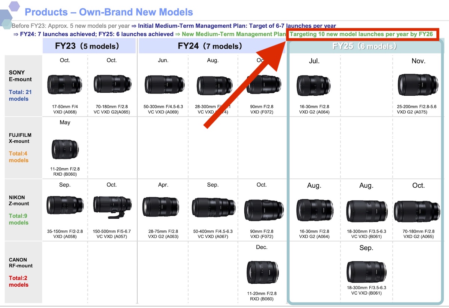Click the highlighted 'Targeting 10 new model launches' text
Screen dimensions: 449x308
(361, 34)
